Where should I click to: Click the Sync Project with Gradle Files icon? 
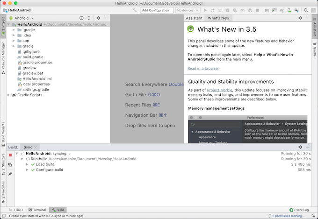[282, 10]
